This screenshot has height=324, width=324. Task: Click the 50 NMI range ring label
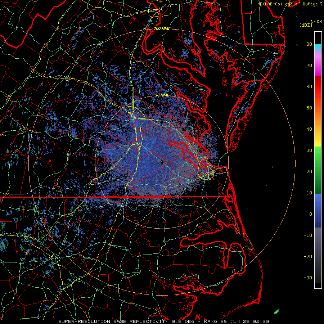[x=162, y=95]
